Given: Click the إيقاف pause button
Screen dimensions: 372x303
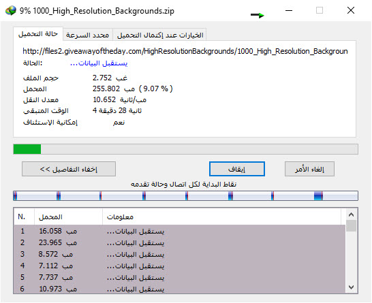Looking at the screenshot, I should point(237,169).
